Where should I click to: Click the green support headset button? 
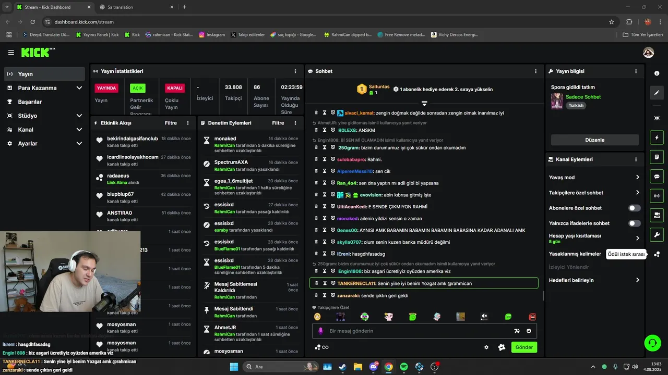click(x=652, y=343)
